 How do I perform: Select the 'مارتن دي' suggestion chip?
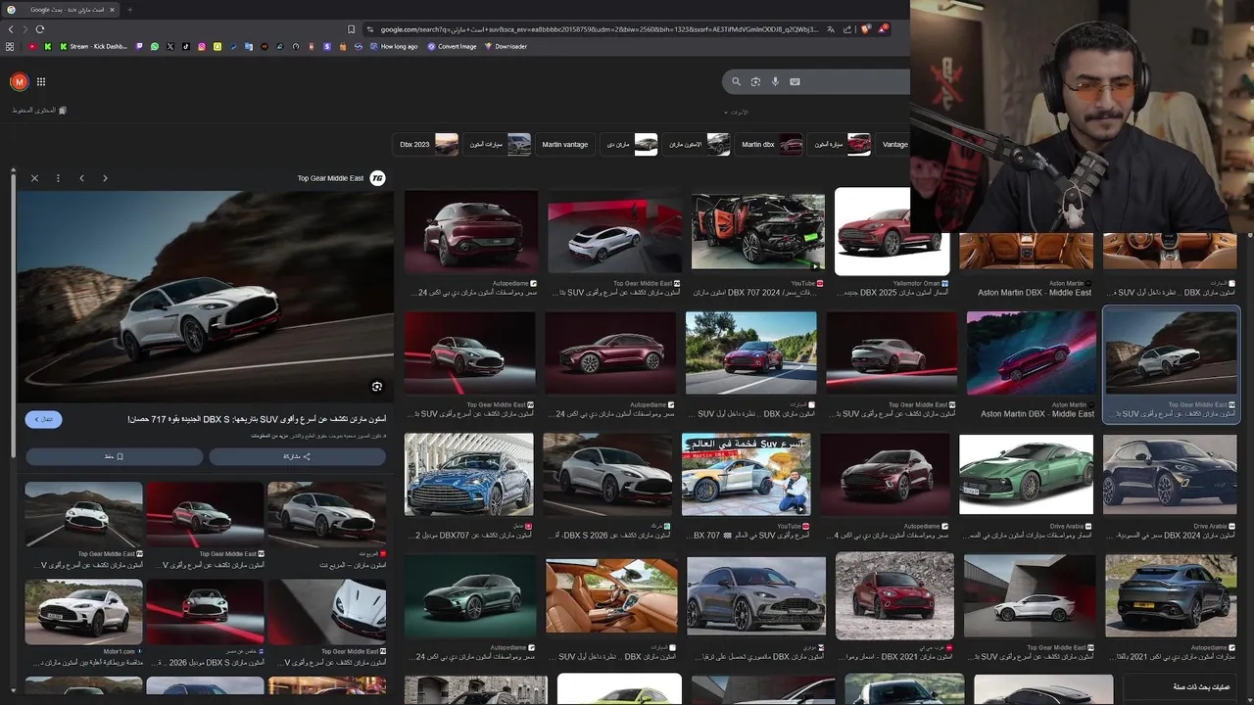[631, 144]
